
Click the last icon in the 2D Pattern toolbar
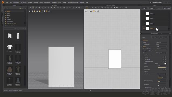(126, 8)
